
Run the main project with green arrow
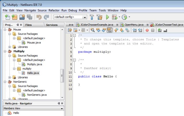coord(107,17)
